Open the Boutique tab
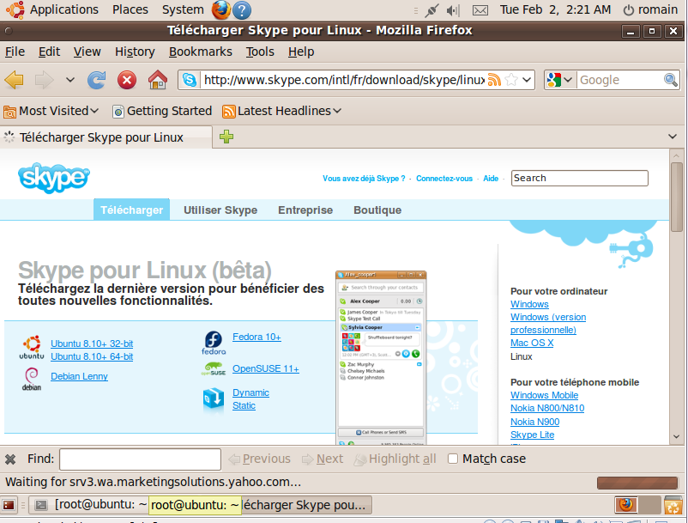 (x=377, y=210)
